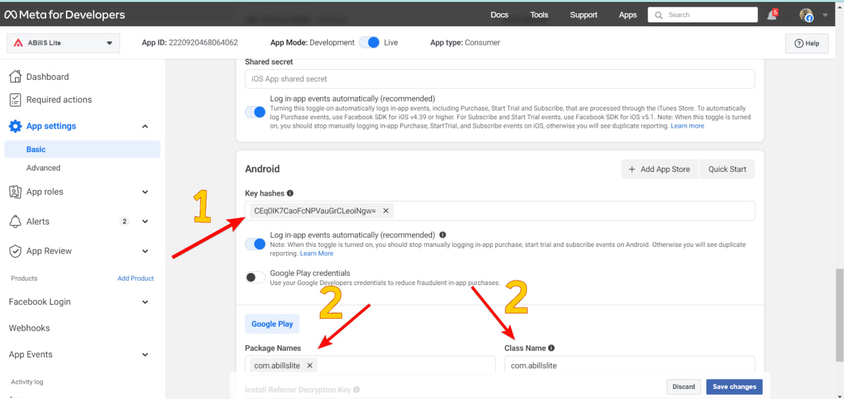Expand the Alerts sidebar menu
844x399 pixels.
click(145, 222)
